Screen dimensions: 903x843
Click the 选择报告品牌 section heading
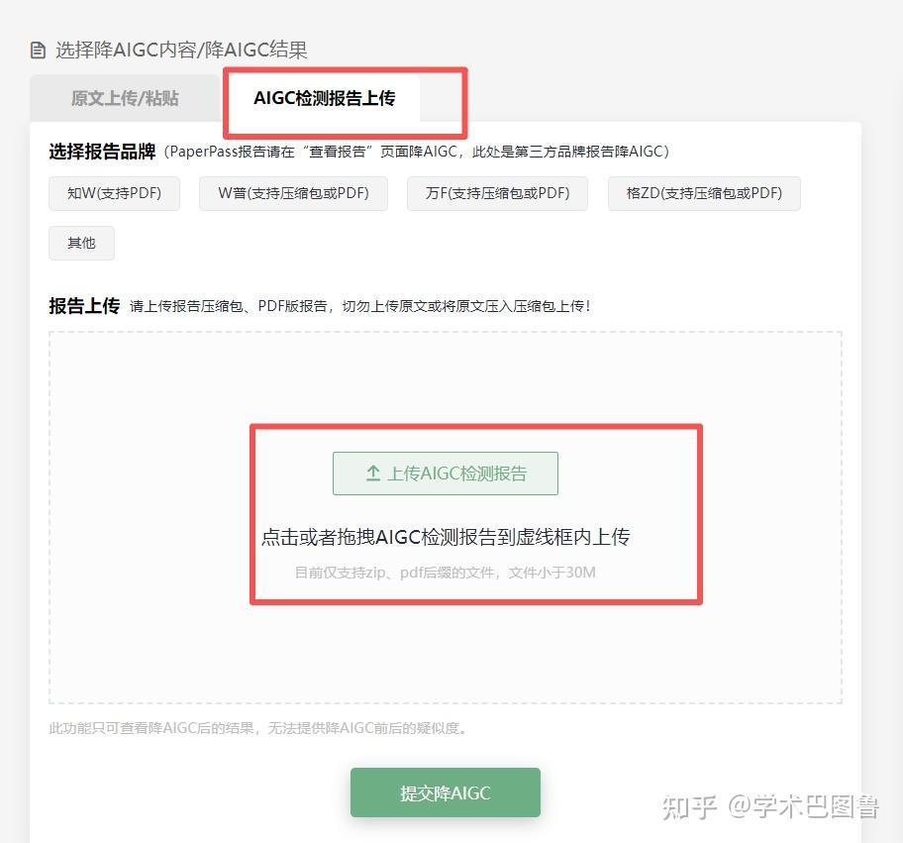pos(102,152)
